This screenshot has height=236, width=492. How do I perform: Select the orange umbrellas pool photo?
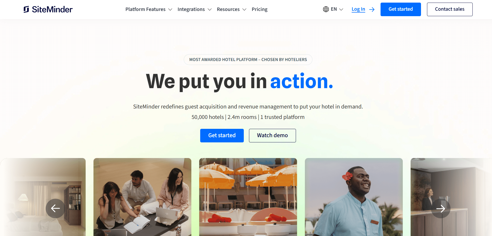tap(248, 197)
